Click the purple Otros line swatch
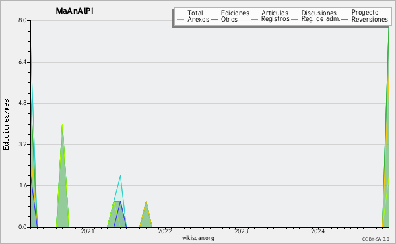Viewport: 396px width, 244px height. click(214, 19)
